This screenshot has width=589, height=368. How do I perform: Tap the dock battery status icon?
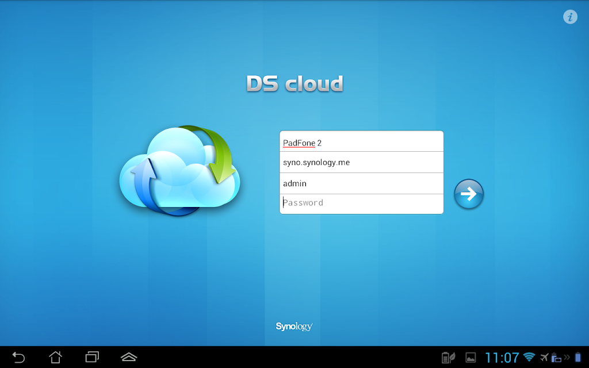point(556,358)
